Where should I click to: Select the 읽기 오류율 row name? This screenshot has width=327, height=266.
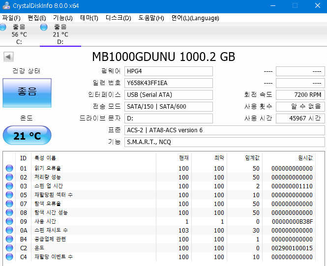pyautogui.click(x=48, y=168)
